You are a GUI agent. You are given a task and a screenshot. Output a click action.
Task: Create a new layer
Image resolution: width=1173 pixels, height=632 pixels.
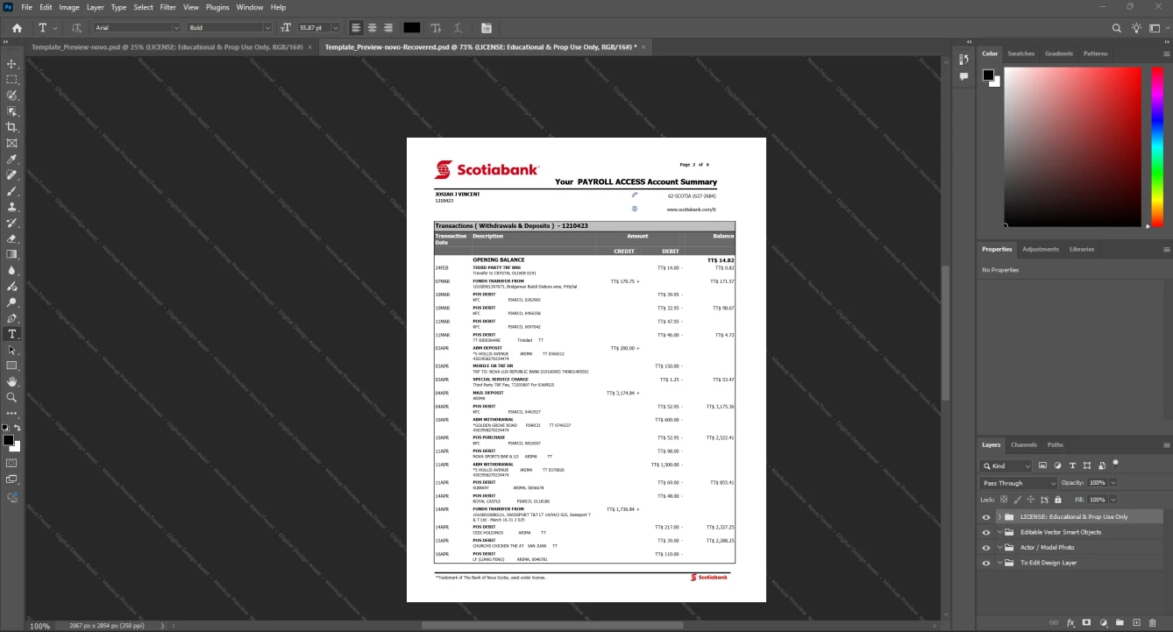[1136, 622]
